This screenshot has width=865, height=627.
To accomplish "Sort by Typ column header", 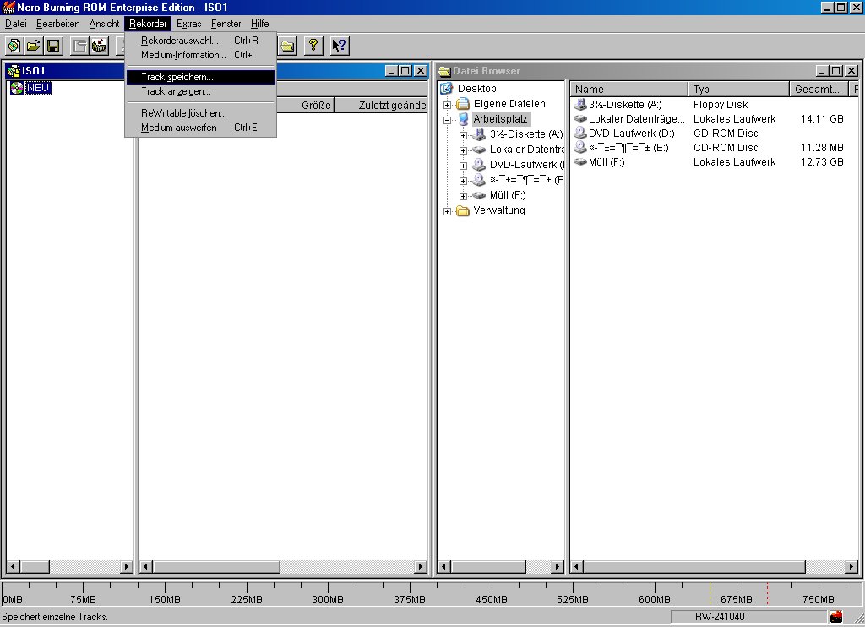I will point(738,89).
